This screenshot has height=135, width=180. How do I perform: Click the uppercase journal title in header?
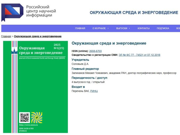(134, 12)
